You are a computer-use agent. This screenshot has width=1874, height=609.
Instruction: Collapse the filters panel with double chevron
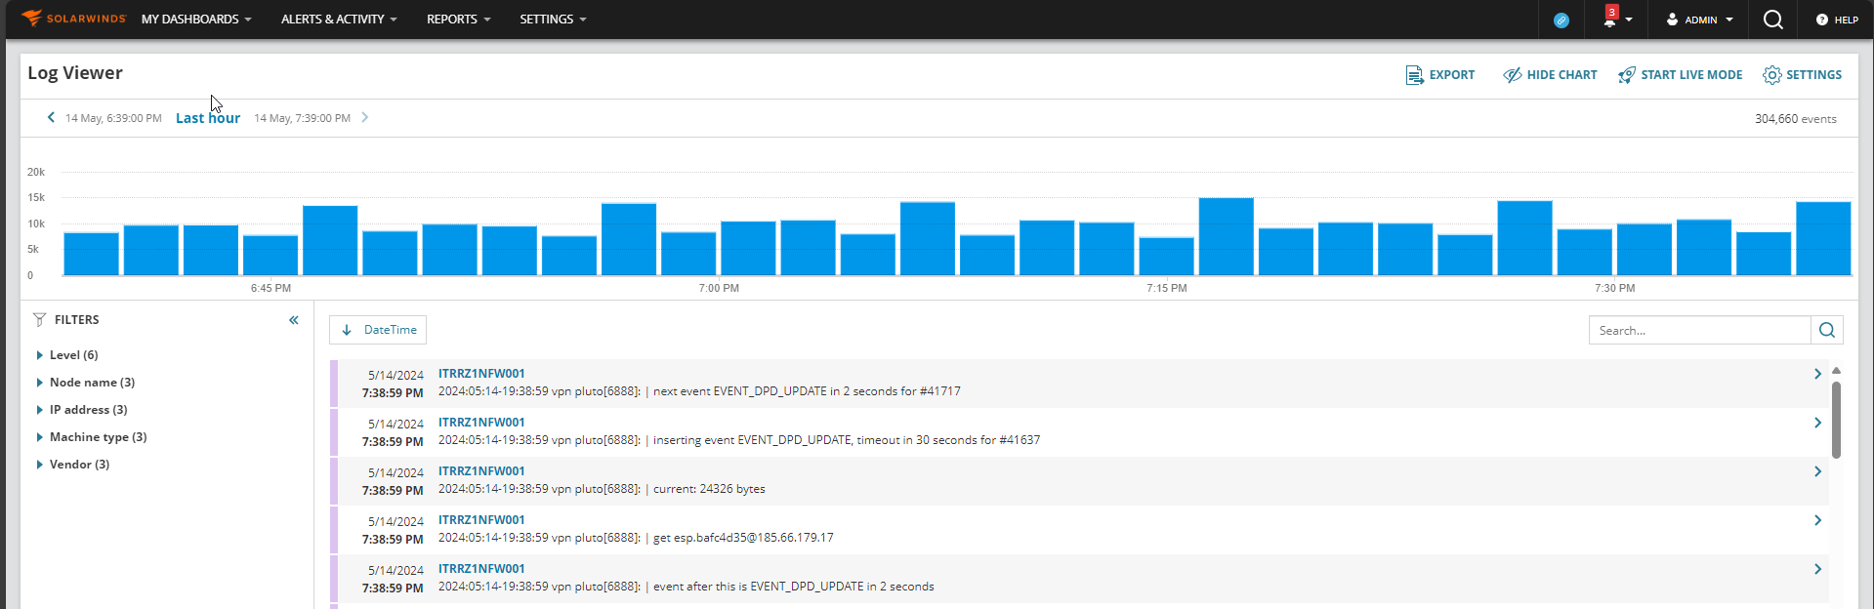[x=294, y=320]
